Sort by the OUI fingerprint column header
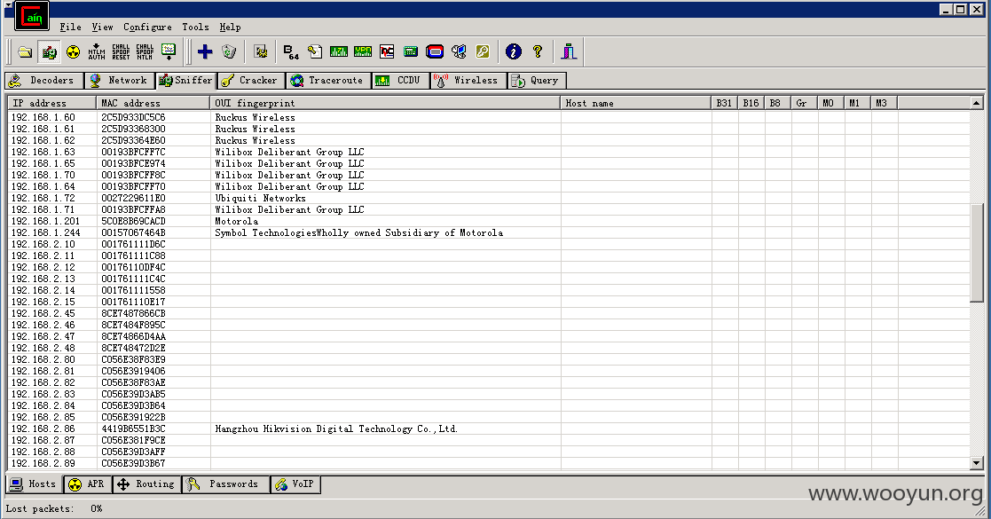The image size is (991, 519). pyautogui.click(x=385, y=103)
